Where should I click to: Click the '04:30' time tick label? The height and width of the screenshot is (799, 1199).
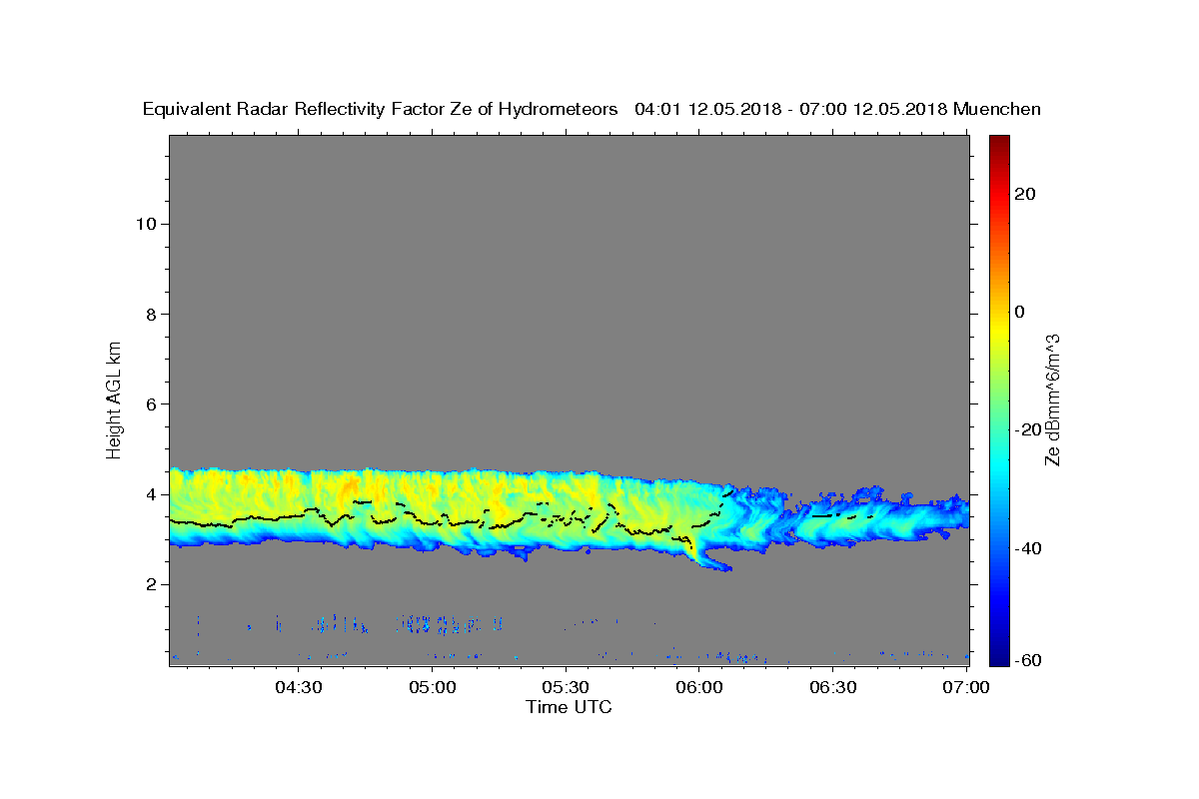click(298, 687)
